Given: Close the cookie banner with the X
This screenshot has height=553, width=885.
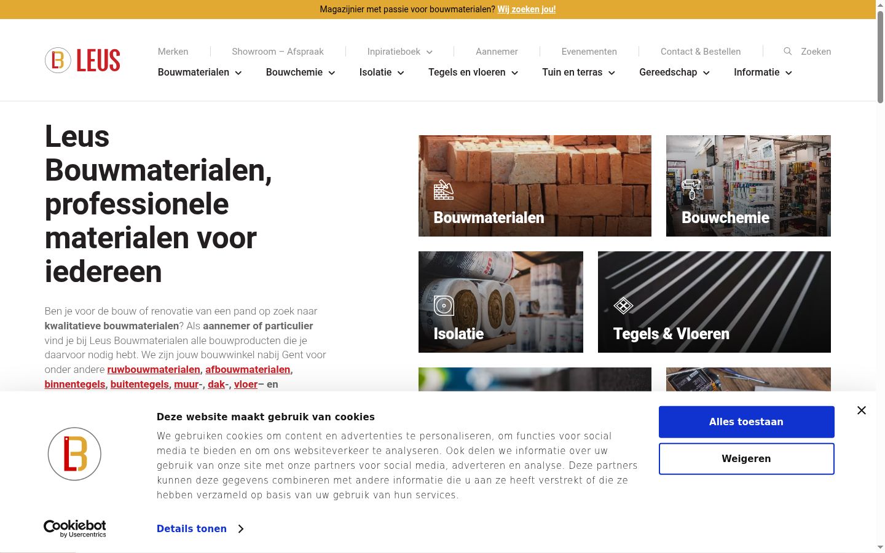Looking at the screenshot, I should 862,410.
